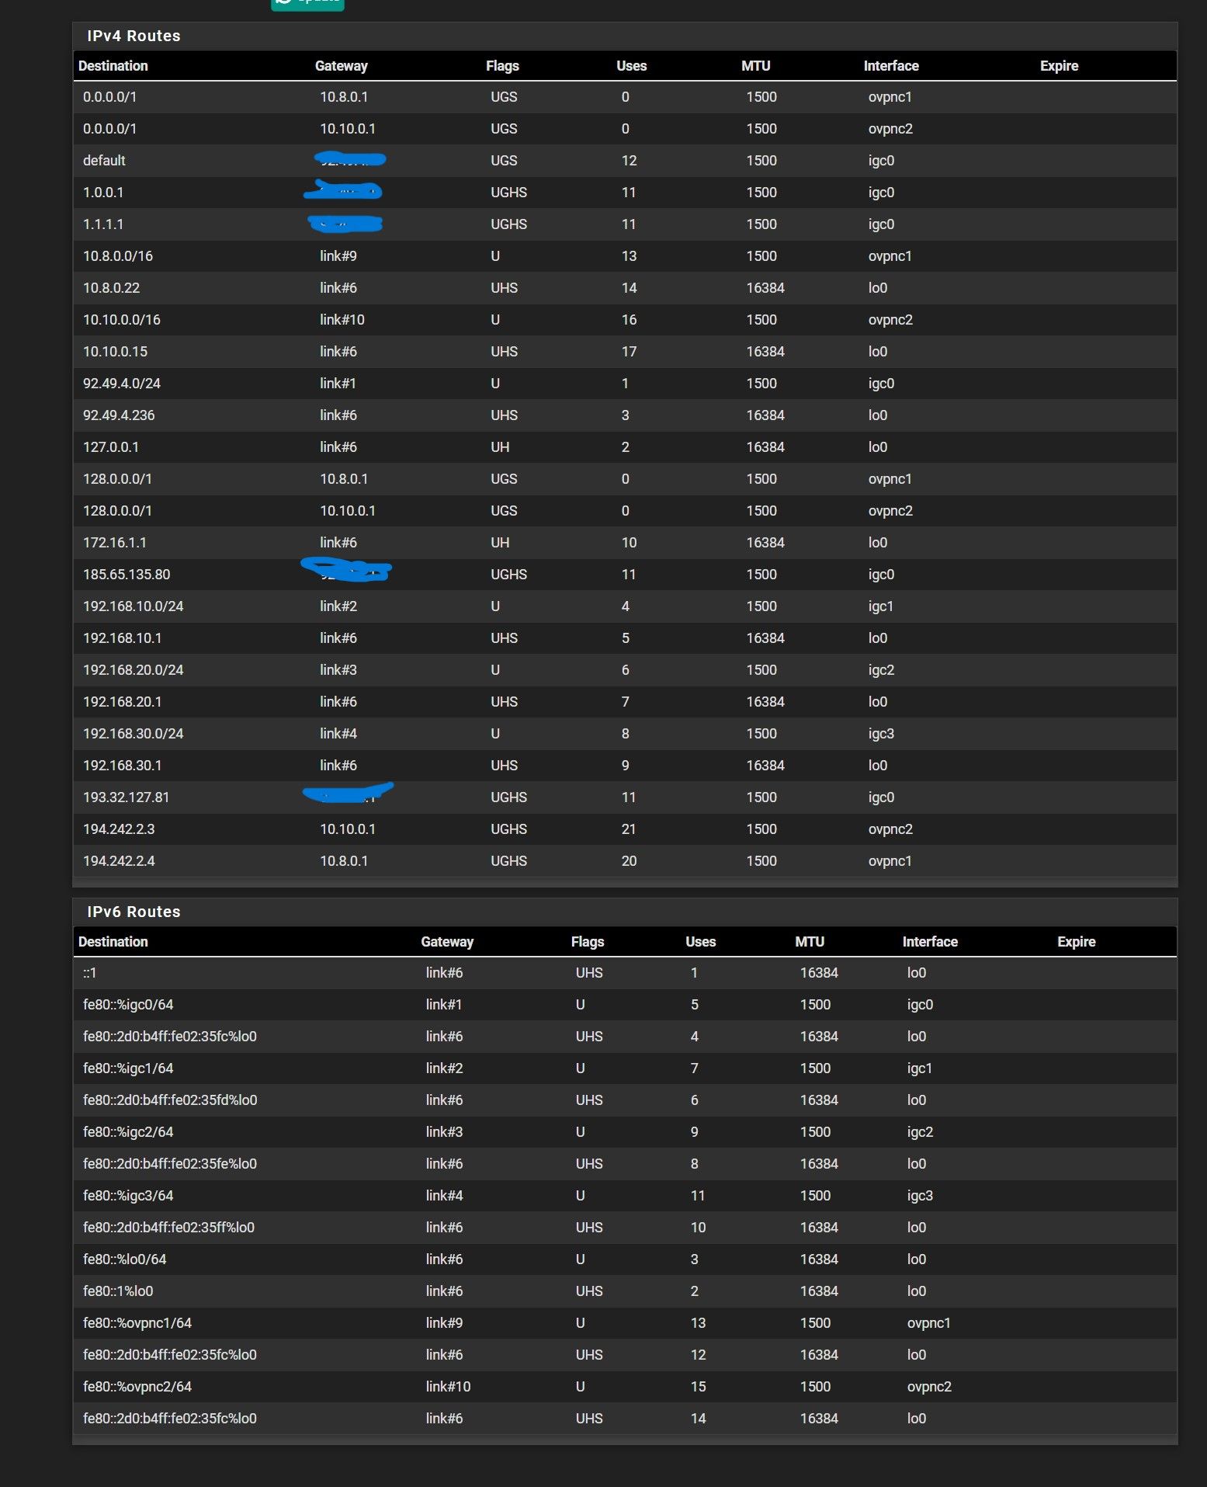Click interface igc2 in the 192.168.20.0/24 row
1207x1487 pixels.
882,670
